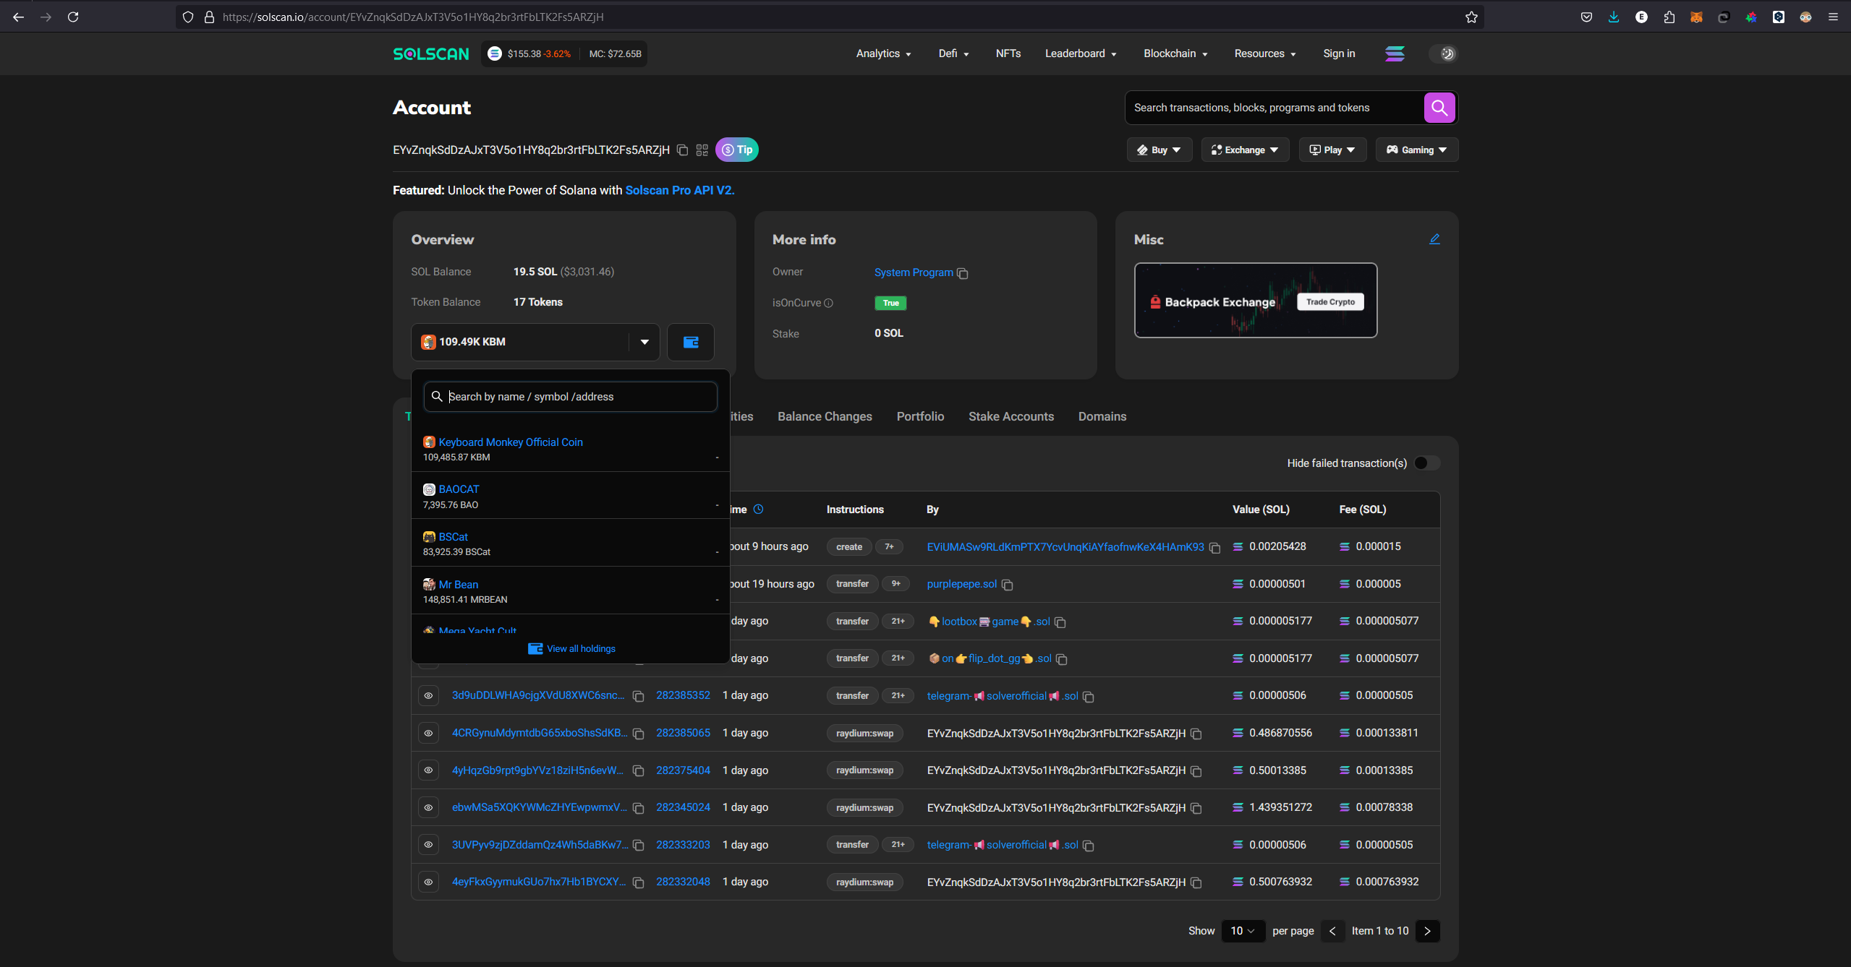Switch to Balance Changes tab
The image size is (1851, 967).
click(x=825, y=416)
